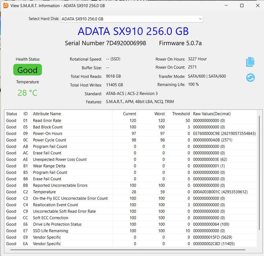Image resolution: width=264 pixels, height=256 pixels.
Task: Select the AB Program Fail Count row
Action: [x=131, y=147]
